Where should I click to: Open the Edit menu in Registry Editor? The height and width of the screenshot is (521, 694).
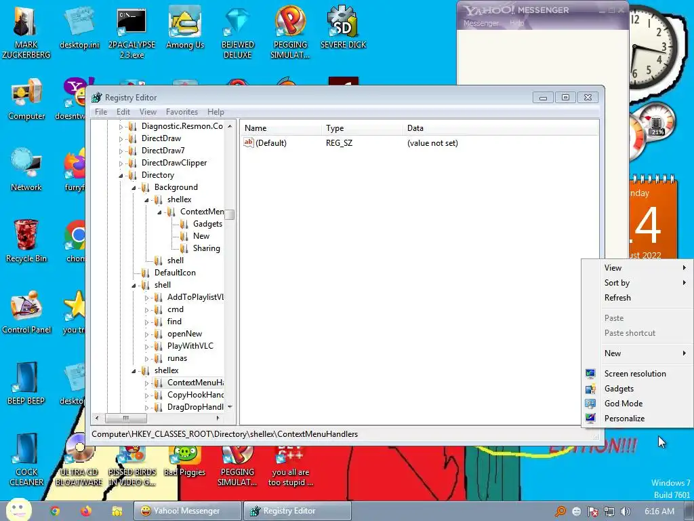click(x=123, y=112)
